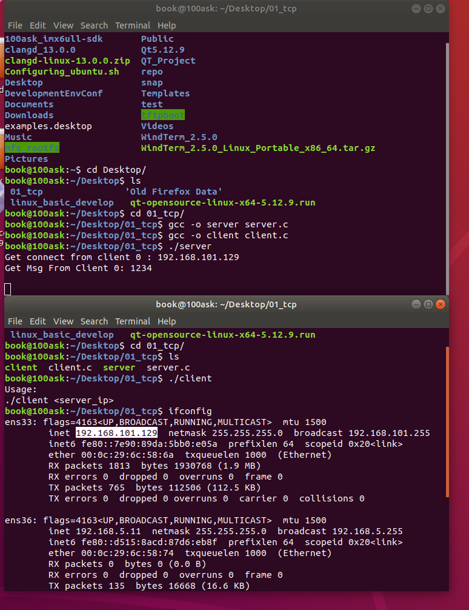Click top terminal title bar text
469x610 pixels.
coord(227,8)
